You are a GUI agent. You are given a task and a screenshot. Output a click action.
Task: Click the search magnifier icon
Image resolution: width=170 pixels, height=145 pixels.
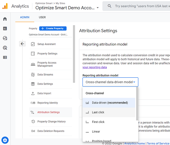click(x=109, y=6)
